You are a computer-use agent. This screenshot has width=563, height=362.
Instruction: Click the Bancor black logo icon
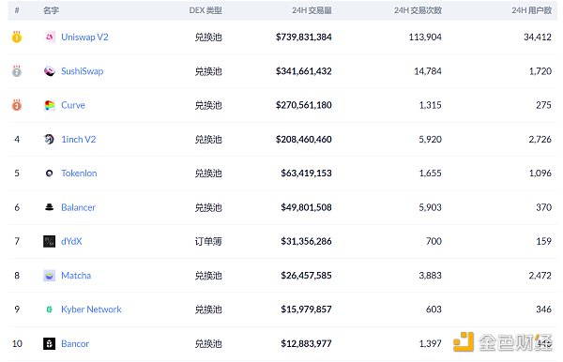(49, 343)
